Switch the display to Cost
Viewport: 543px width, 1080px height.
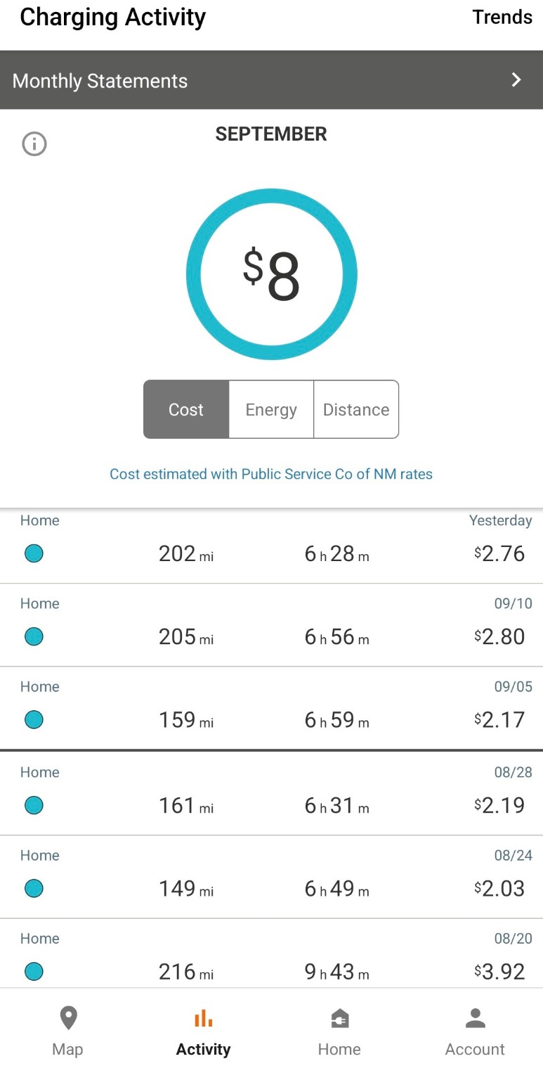point(186,410)
